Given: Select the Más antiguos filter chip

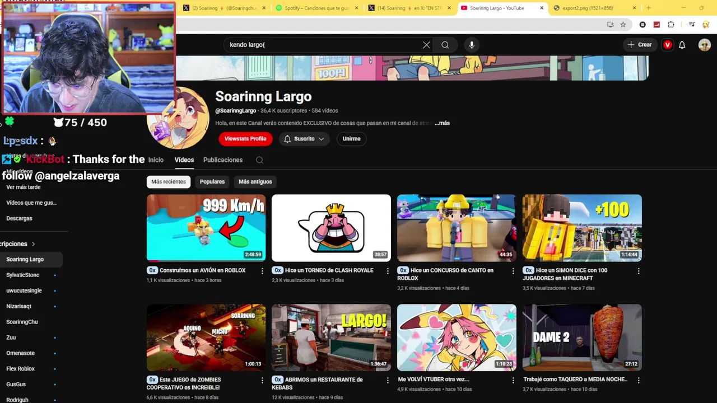Looking at the screenshot, I should click(255, 182).
